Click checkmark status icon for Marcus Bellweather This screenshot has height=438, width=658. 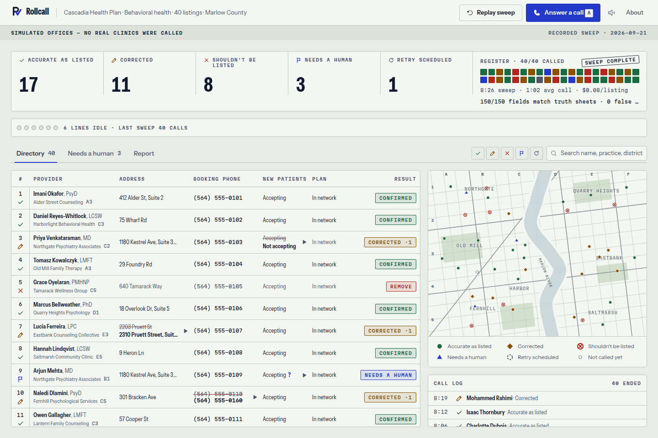coord(21,313)
